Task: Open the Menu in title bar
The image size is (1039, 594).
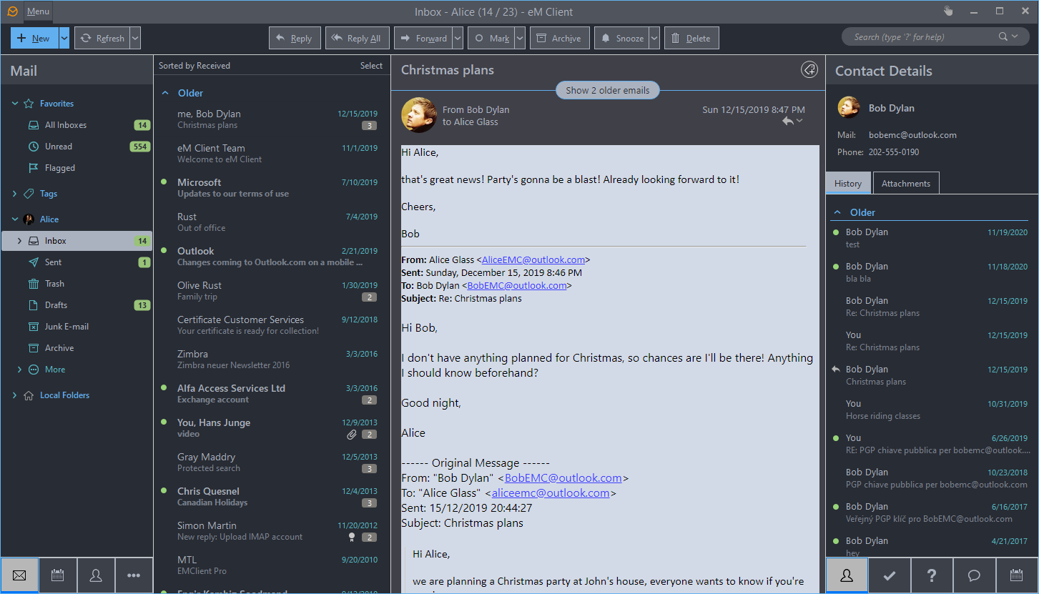Action: pos(39,11)
